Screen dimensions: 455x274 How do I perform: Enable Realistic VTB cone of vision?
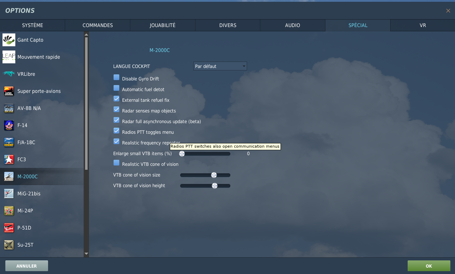pyautogui.click(x=116, y=163)
